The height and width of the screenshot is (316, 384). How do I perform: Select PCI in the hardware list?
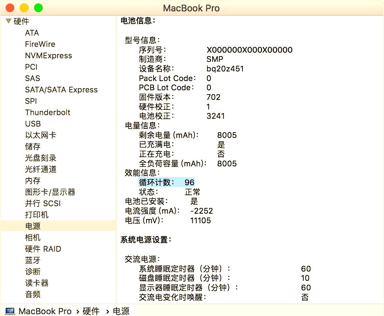click(31, 67)
